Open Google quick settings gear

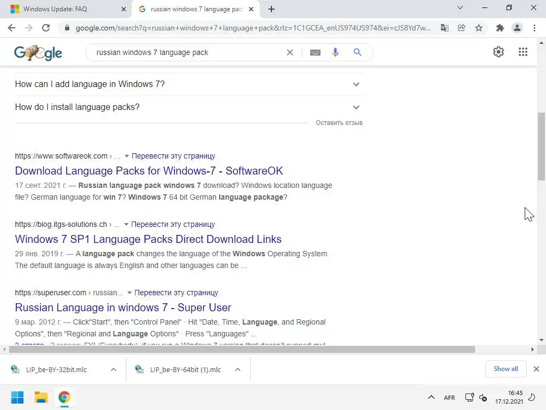[x=499, y=52]
